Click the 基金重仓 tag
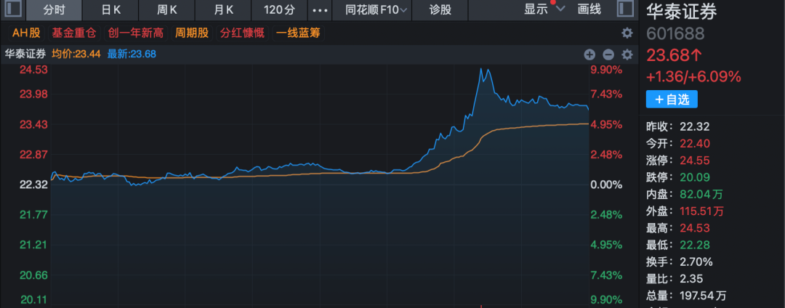785x308 pixels. point(75,33)
